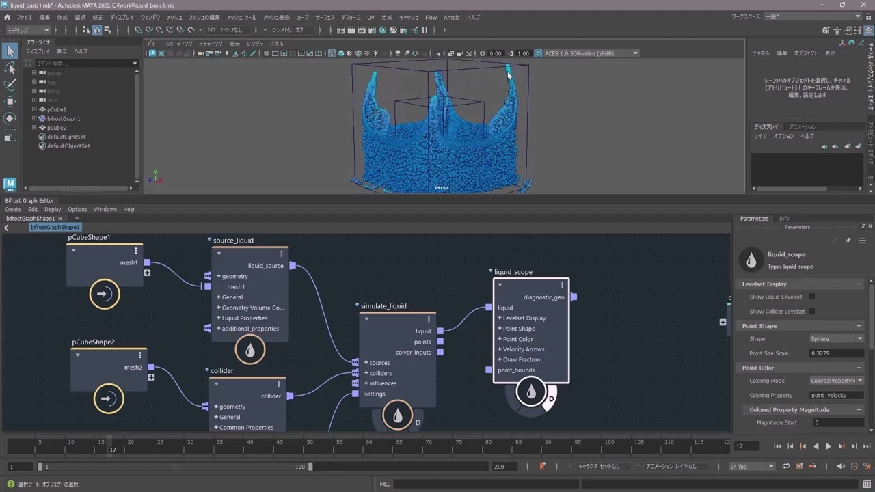This screenshot has width=875, height=492.
Task: Toggle the loop playback icon
Action: tap(786, 466)
